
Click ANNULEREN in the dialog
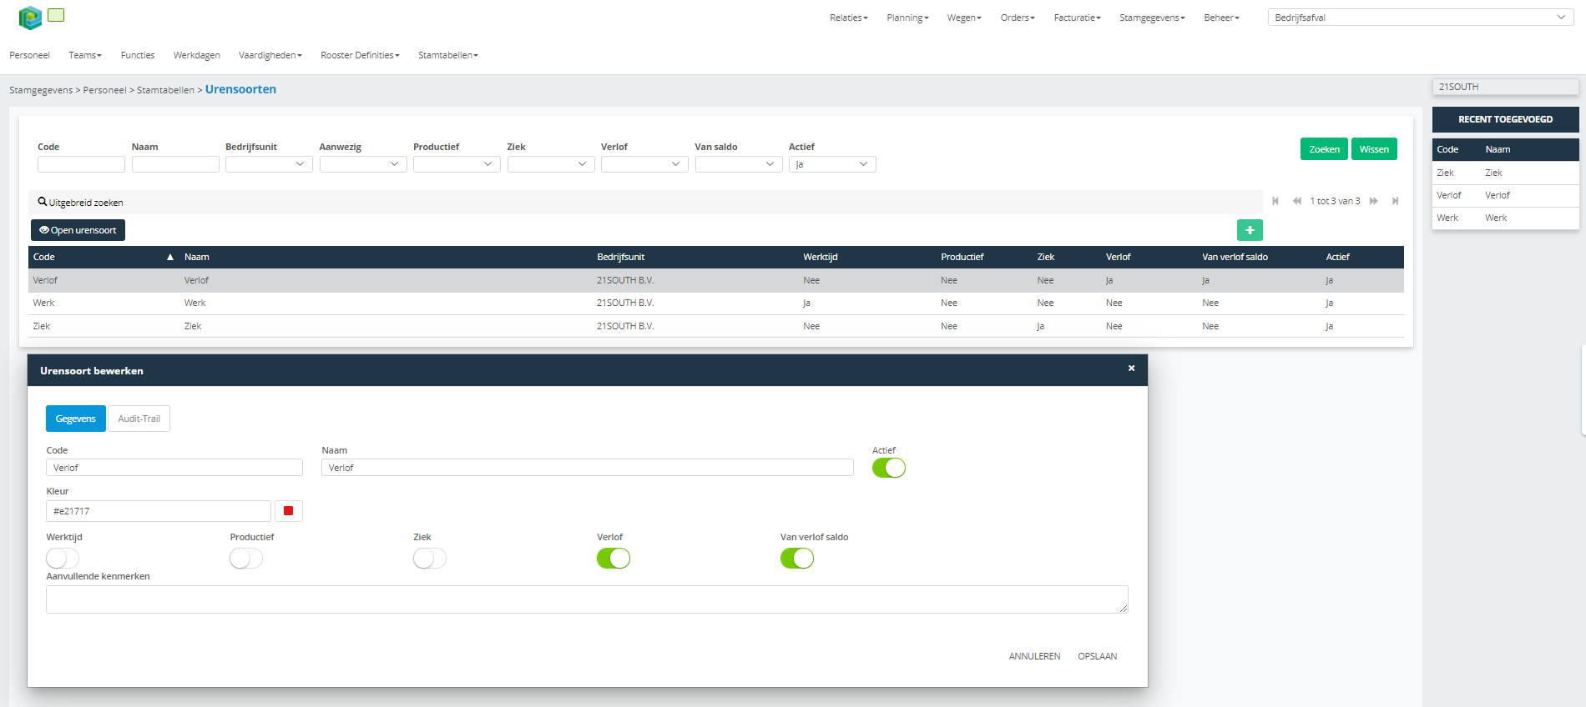point(1034,656)
